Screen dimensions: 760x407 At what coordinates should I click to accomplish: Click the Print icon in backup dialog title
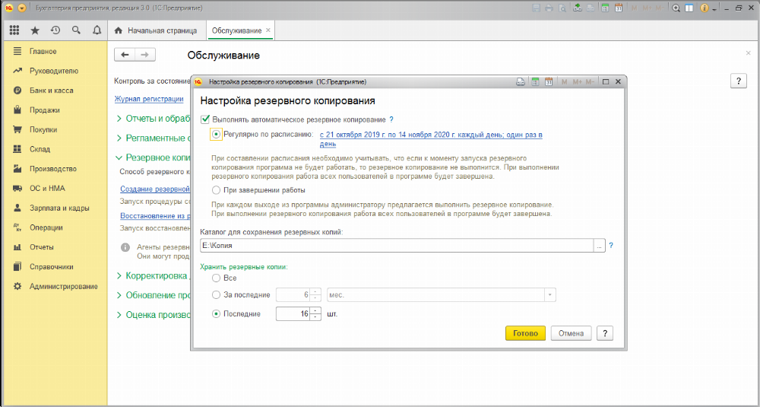pos(520,82)
